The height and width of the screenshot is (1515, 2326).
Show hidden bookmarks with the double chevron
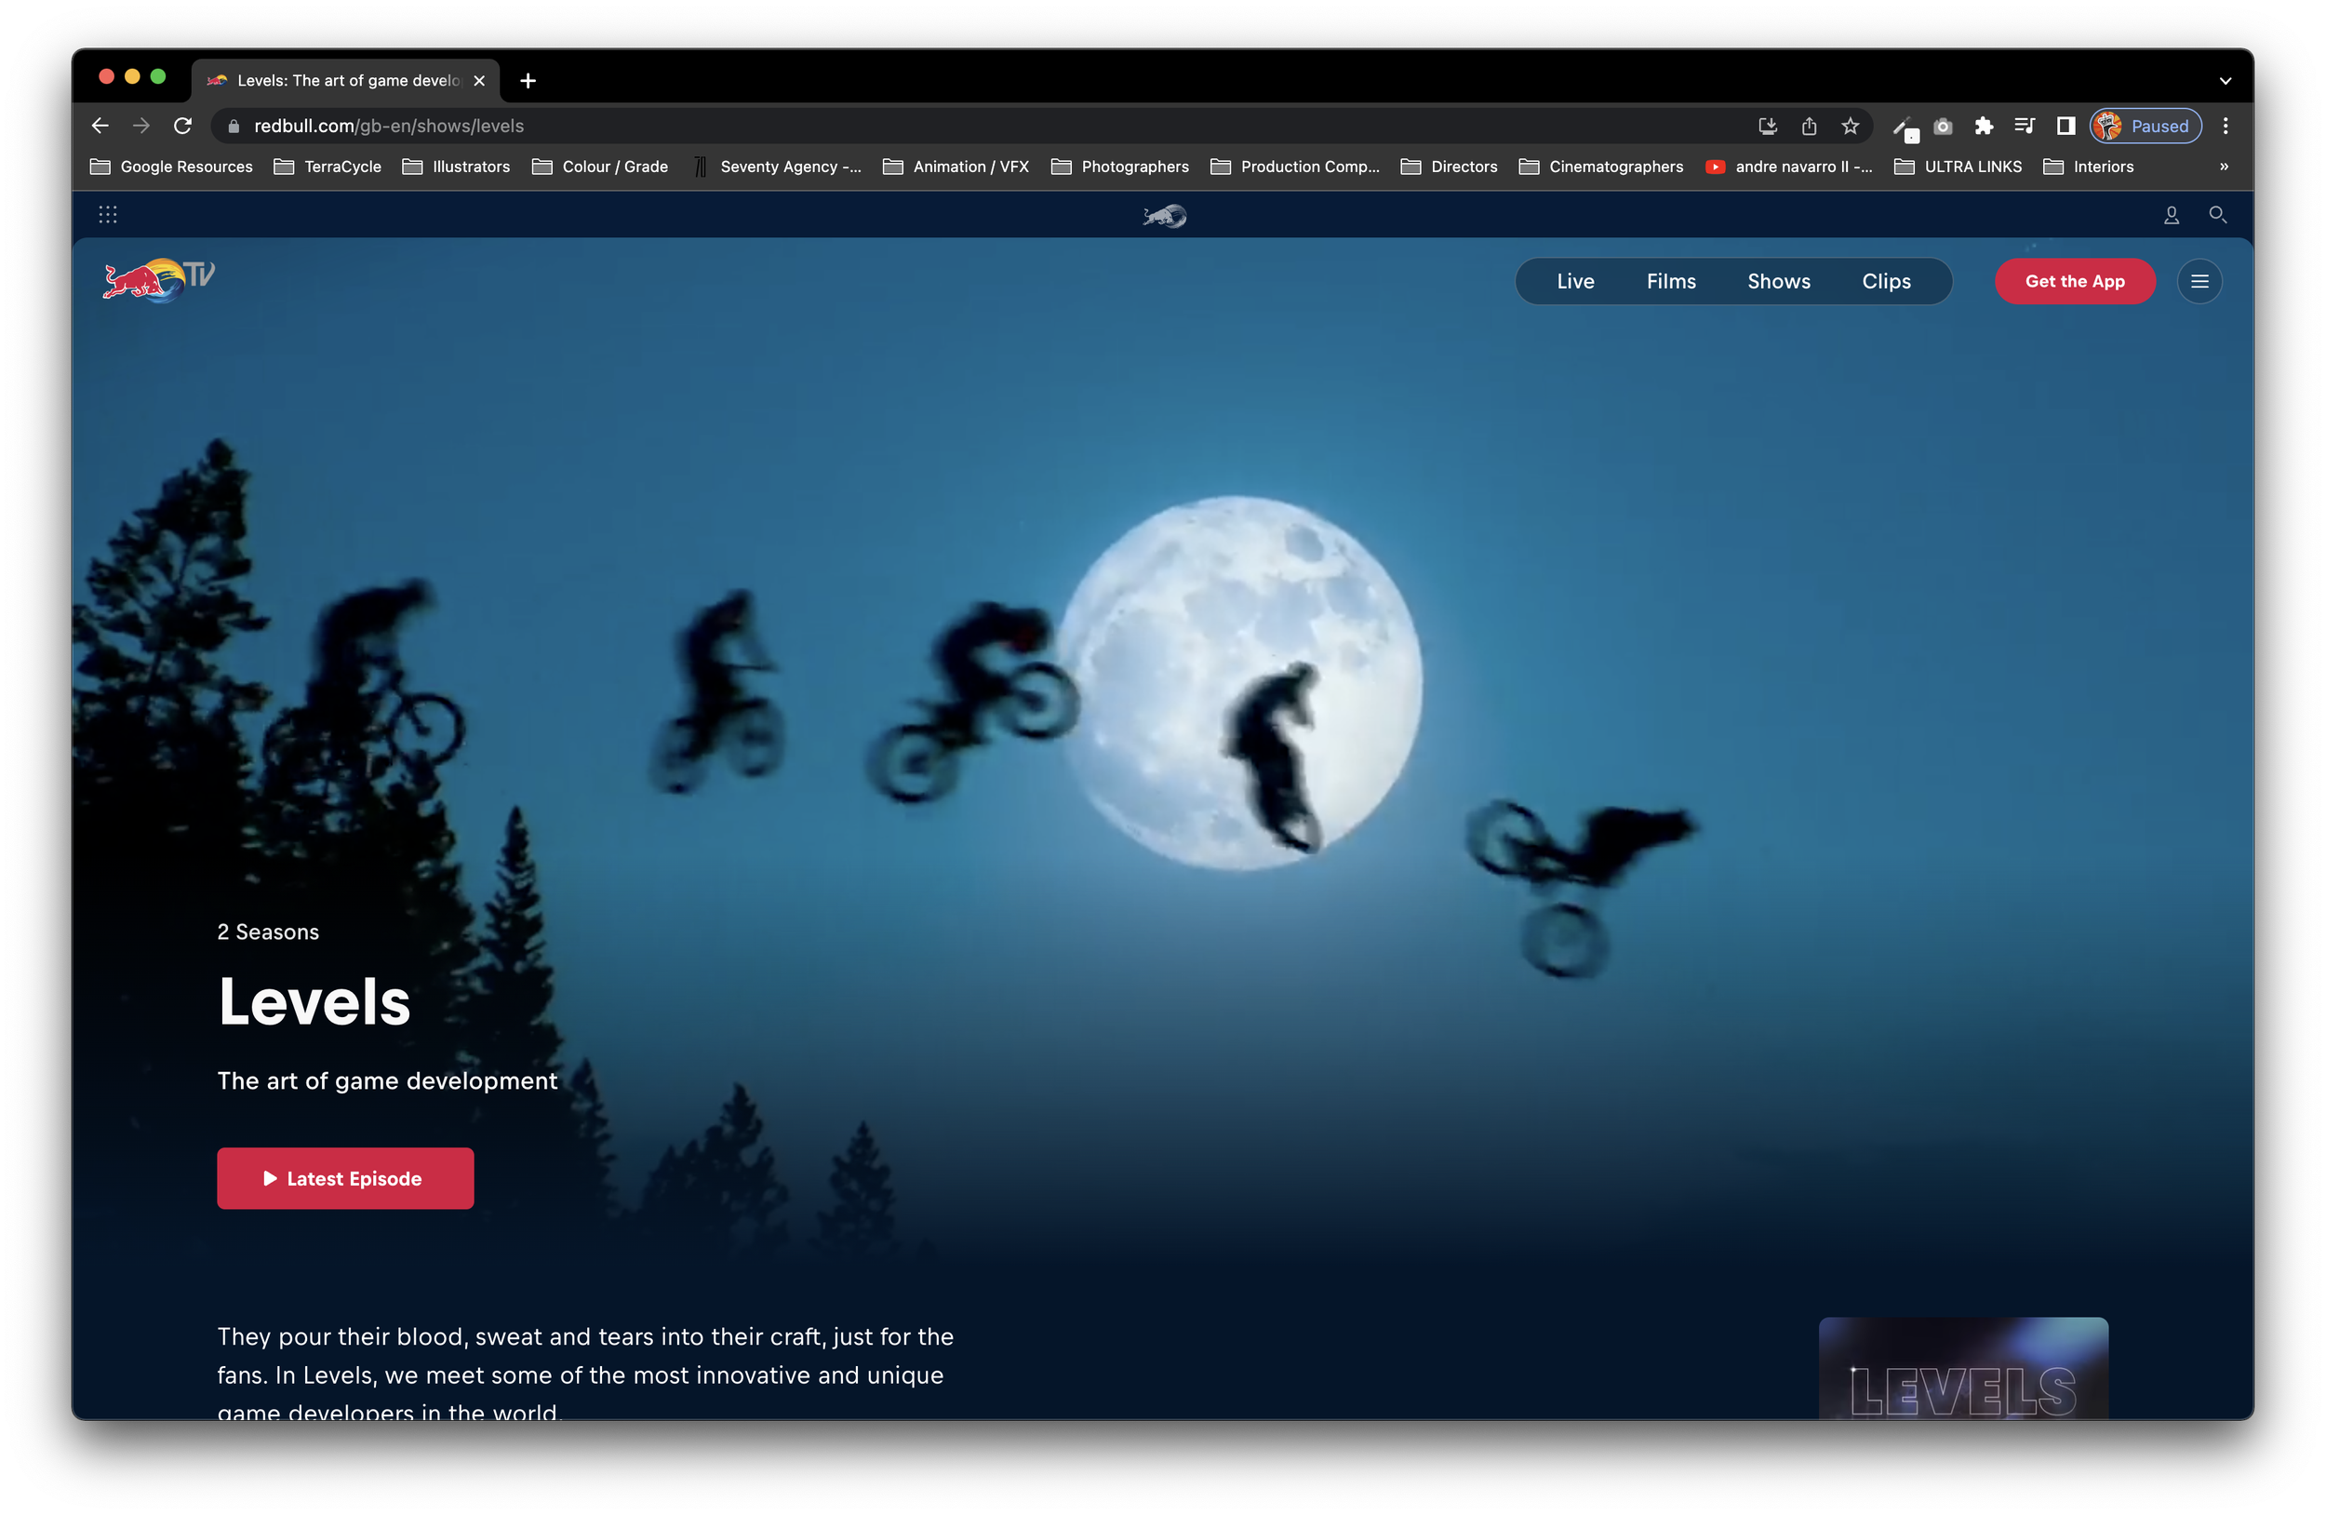2224,168
